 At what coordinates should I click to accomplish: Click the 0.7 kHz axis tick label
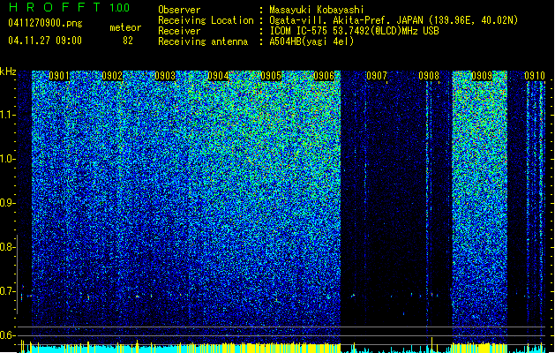[x=6, y=291]
